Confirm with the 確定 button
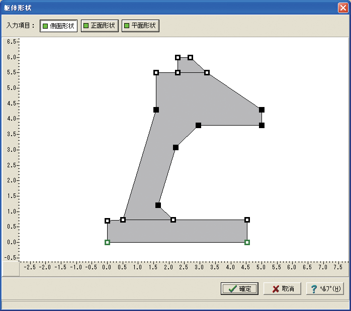 click(239, 288)
